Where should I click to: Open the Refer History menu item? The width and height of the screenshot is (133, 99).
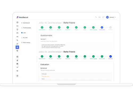pyautogui.click(x=26, y=43)
